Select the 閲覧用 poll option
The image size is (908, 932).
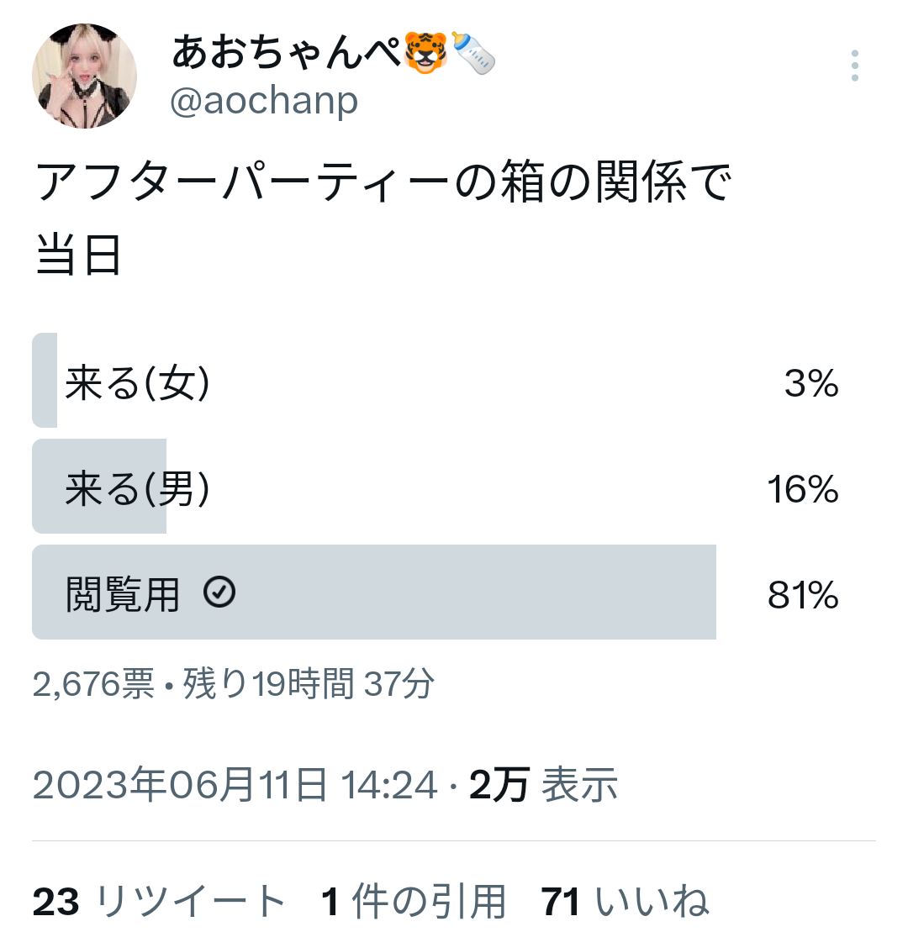pyautogui.click(x=436, y=592)
